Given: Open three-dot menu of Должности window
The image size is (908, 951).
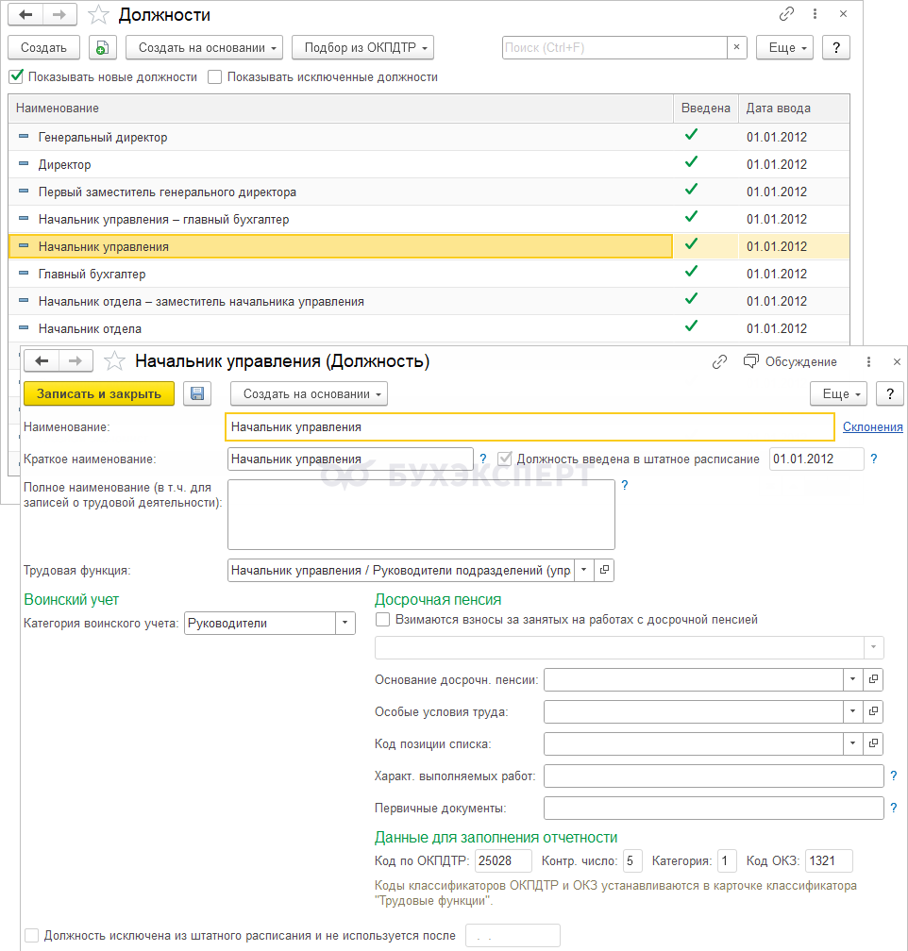Looking at the screenshot, I should pyautogui.click(x=815, y=14).
